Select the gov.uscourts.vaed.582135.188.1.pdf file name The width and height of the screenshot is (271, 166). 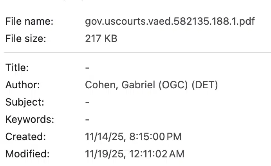point(170,21)
